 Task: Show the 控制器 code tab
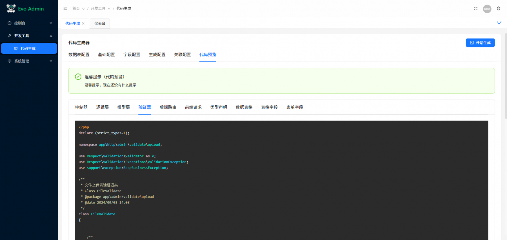point(81,107)
